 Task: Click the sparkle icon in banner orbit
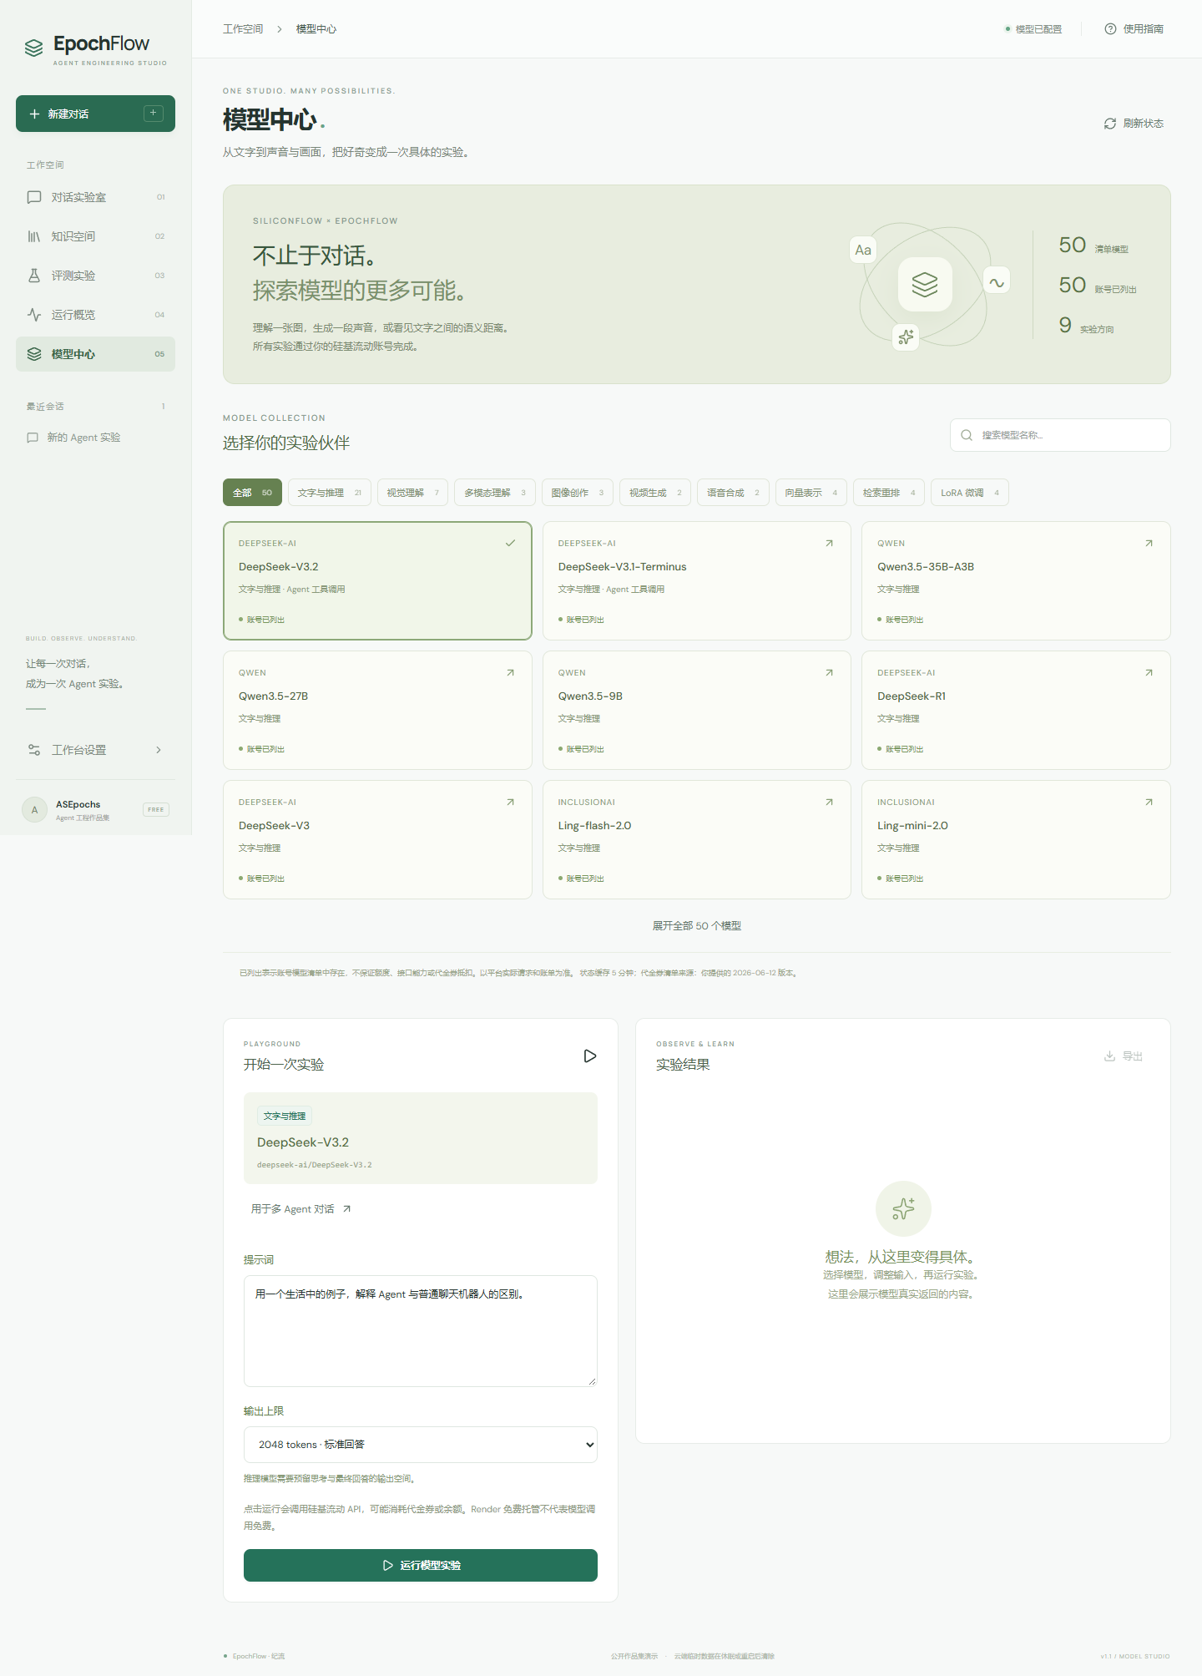[x=906, y=337]
